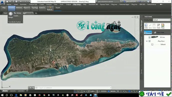
Task: Expand the Create coordinate system dropdown
Action: click(16, 16)
